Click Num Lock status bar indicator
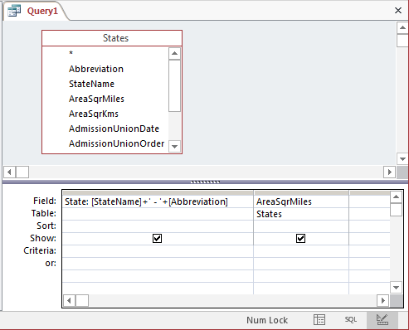This screenshot has width=409, height=330. click(267, 320)
